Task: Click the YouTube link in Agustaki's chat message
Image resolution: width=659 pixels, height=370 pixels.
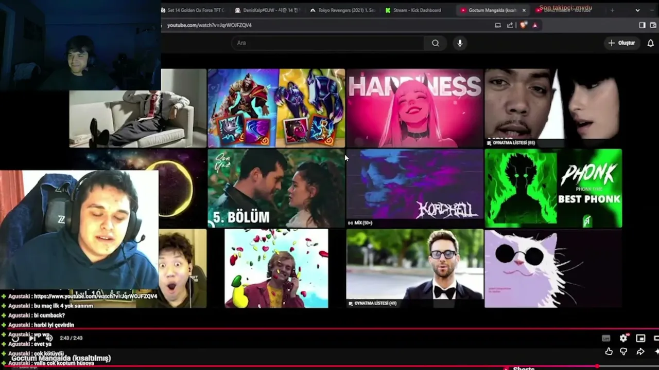Action: pyautogui.click(x=95, y=297)
